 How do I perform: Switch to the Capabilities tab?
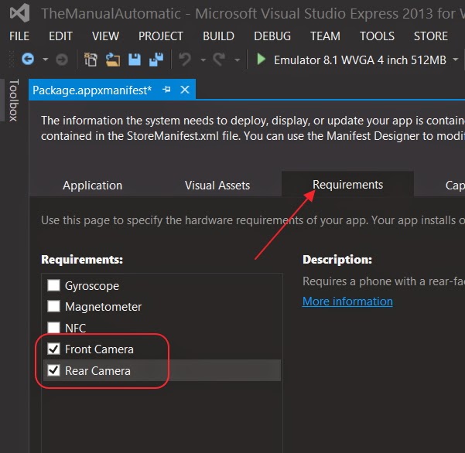pyautogui.click(x=455, y=186)
